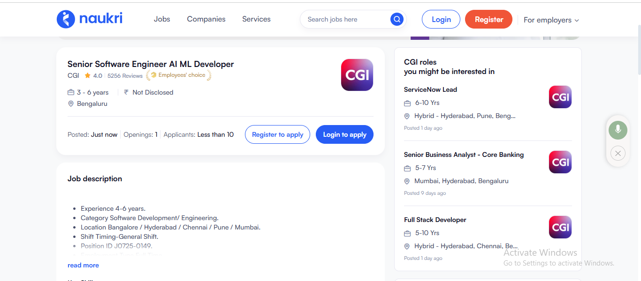Click the CGI logo beside Full Stack Developer
Image resolution: width=641 pixels, height=281 pixels.
click(560, 227)
